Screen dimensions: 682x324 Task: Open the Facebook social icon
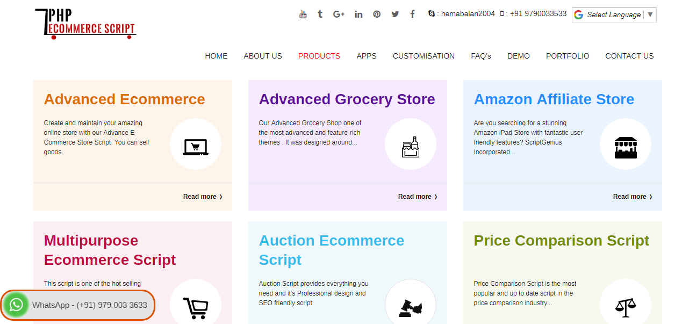(x=412, y=13)
